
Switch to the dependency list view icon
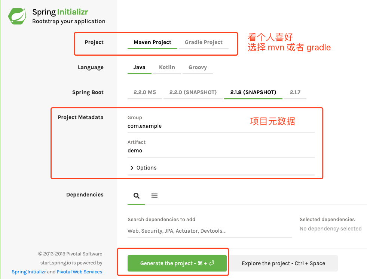155,196
